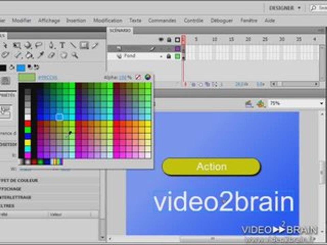Expand the AFFICHAGE section
Image resolution: width=327 pixels, height=245 pixels.
(x=11, y=189)
